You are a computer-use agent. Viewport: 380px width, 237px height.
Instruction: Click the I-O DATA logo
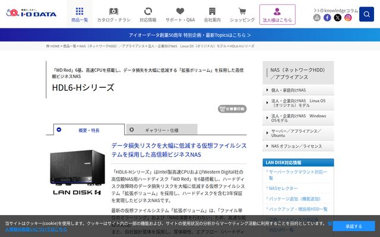click(31, 13)
